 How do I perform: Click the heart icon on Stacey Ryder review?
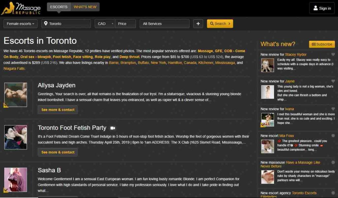[x=333, y=55]
